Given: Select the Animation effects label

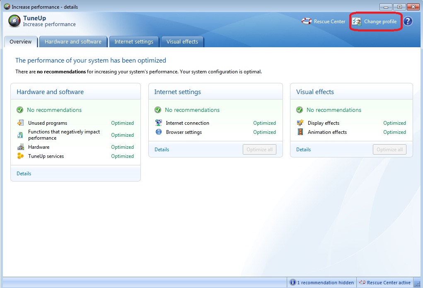Looking at the screenshot, I should (327, 132).
